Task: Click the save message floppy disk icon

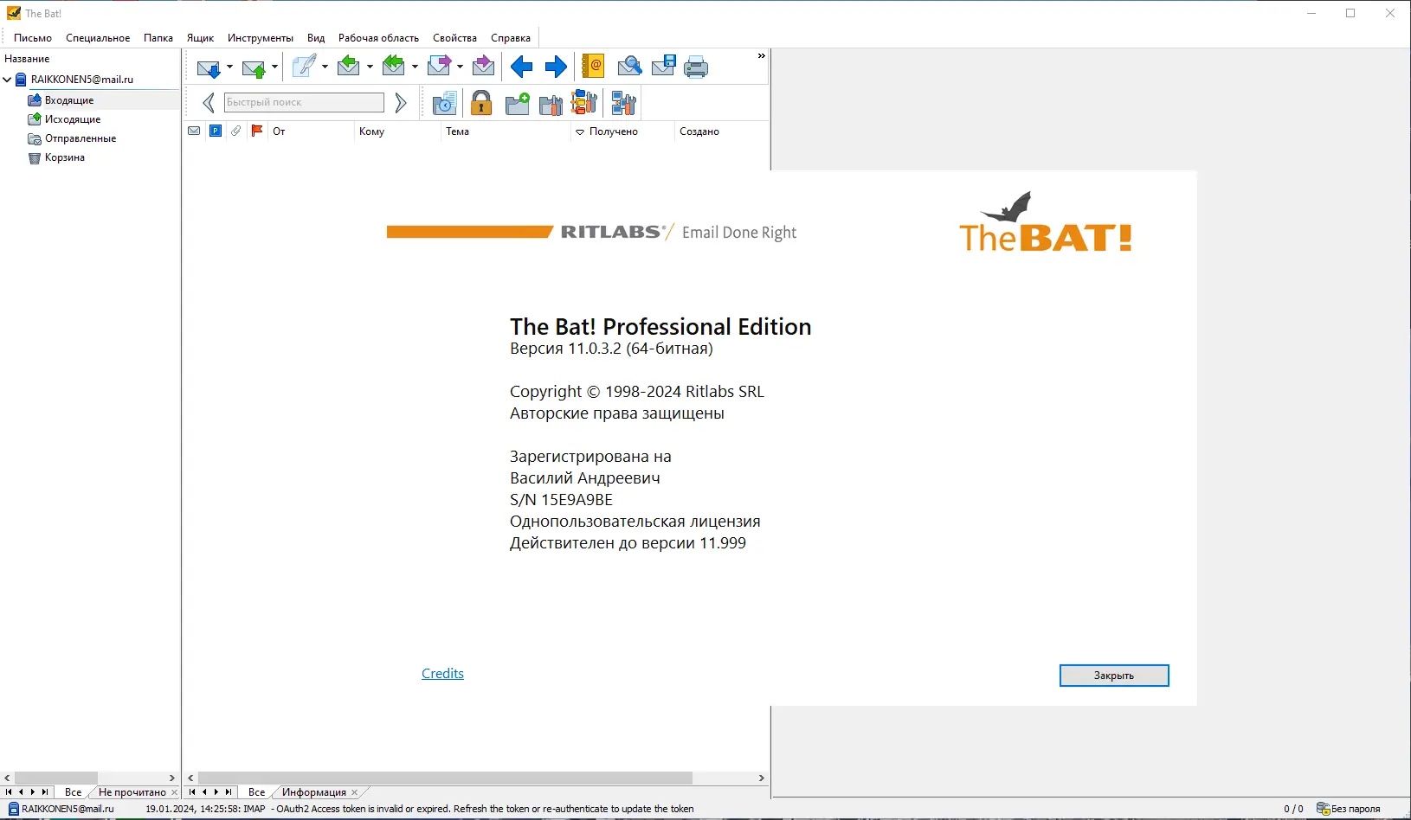Action: pos(664,67)
